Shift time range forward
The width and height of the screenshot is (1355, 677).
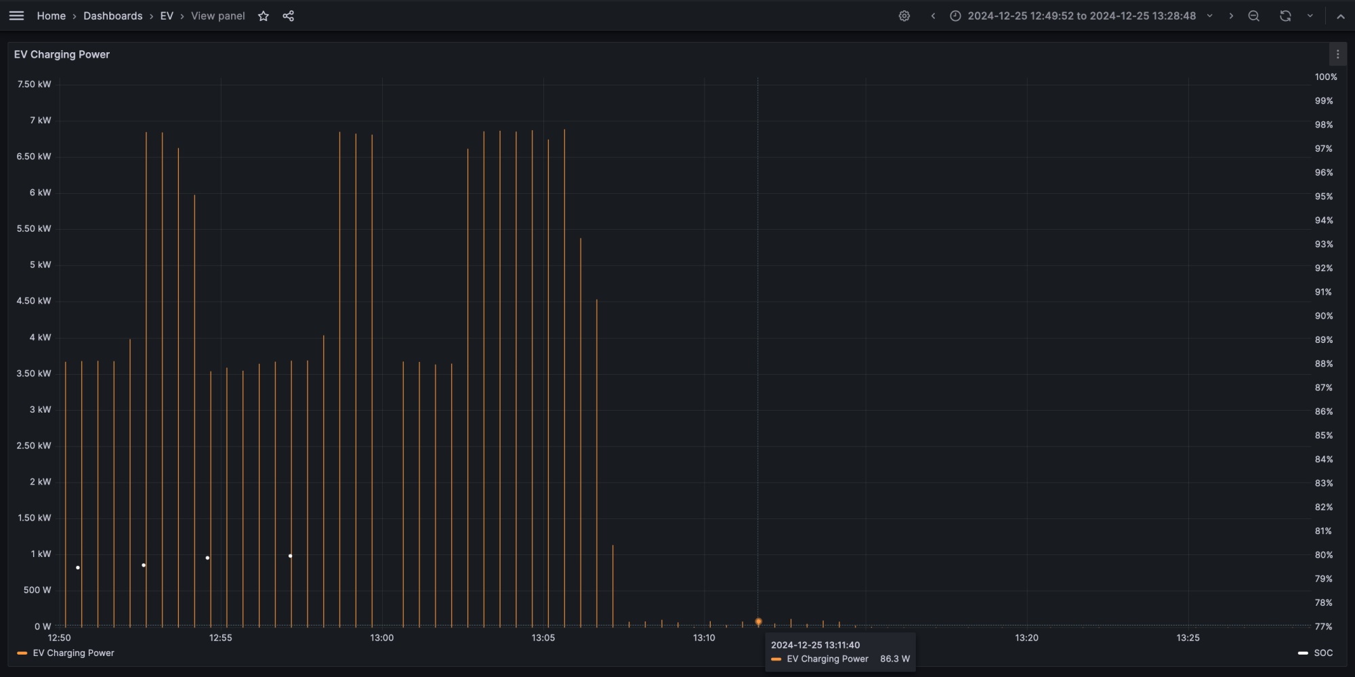tap(1231, 16)
